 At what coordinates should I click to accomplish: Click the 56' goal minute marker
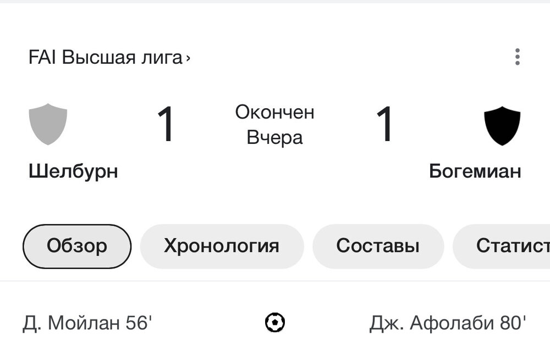pos(138,323)
